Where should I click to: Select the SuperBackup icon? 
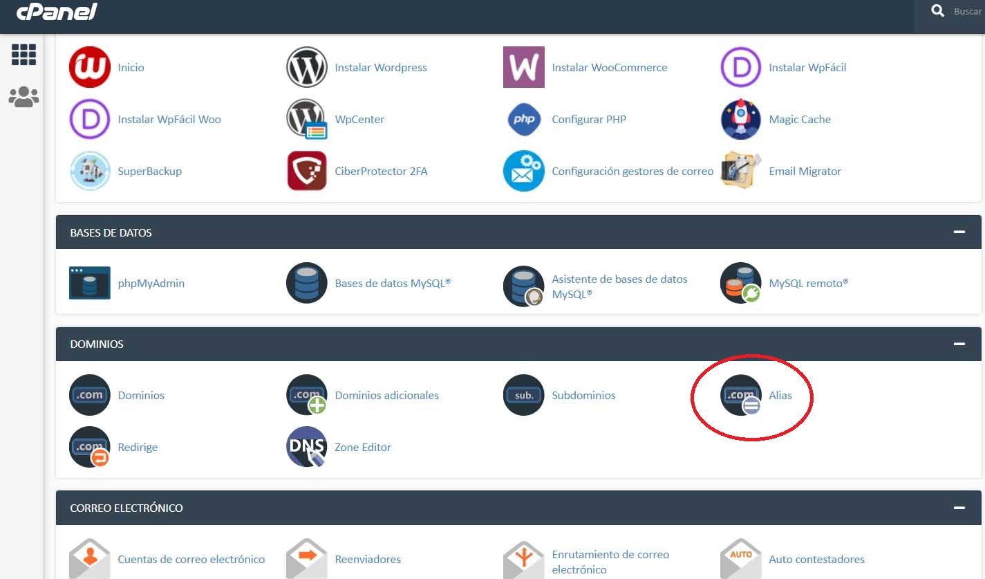[90, 171]
